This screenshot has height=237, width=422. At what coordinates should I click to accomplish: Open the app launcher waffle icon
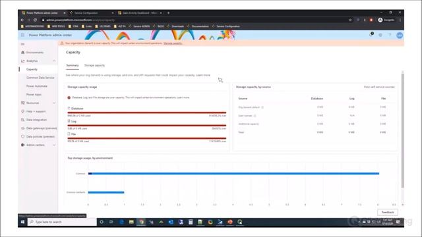[23, 35]
